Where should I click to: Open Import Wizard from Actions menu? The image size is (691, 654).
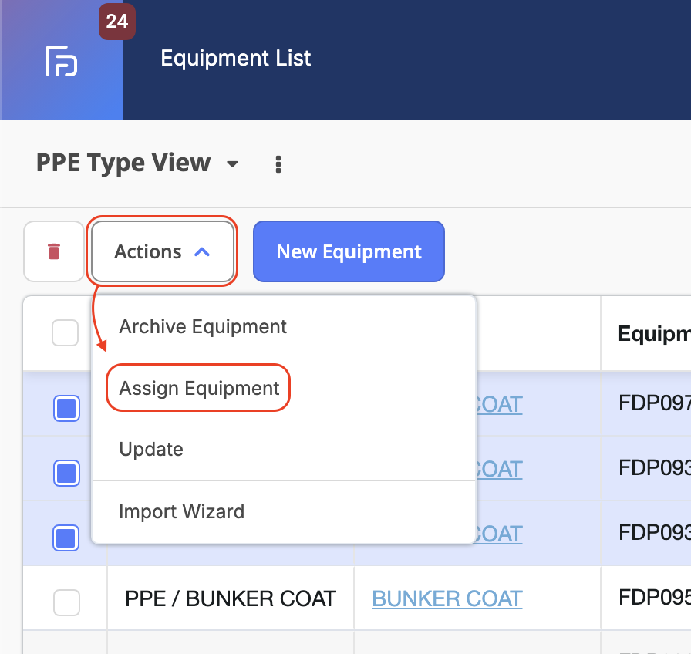[x=181, y=511]
